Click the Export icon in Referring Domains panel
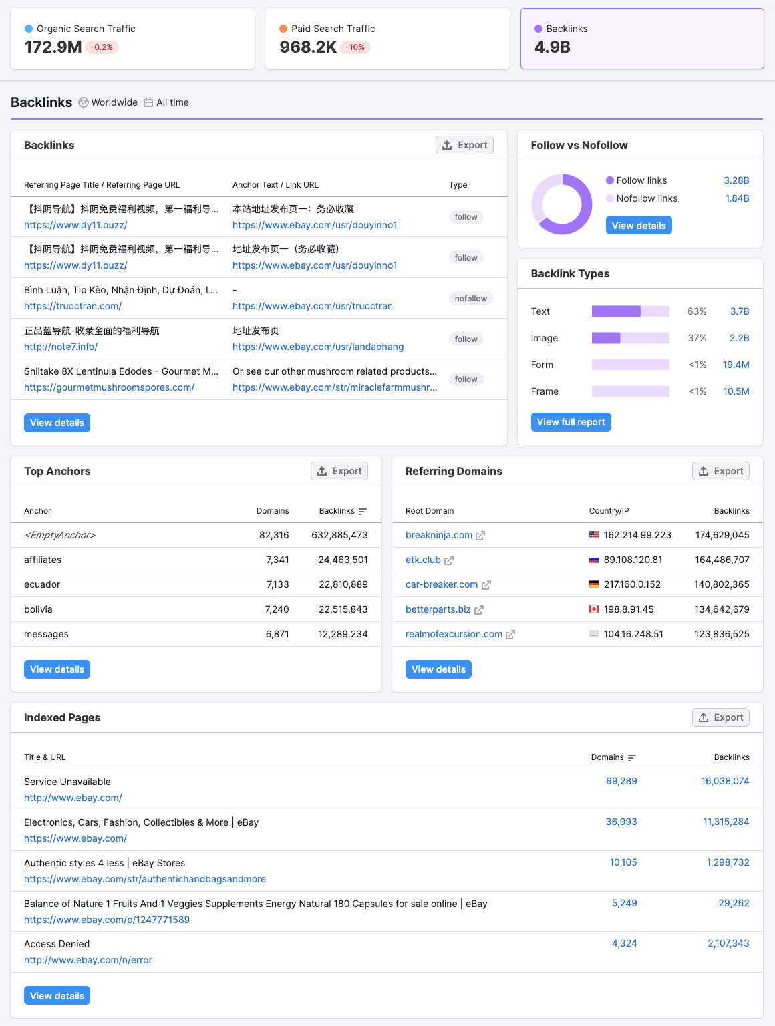775x1026 pixels. click(704, 471)
